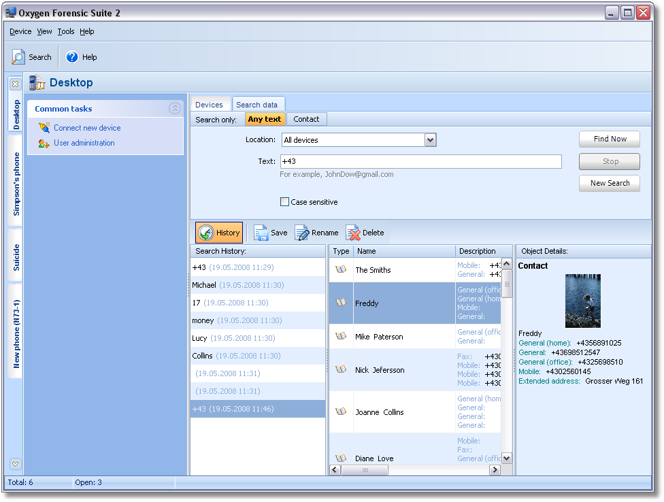Collapse the Common tasks panel

(175, 108)
